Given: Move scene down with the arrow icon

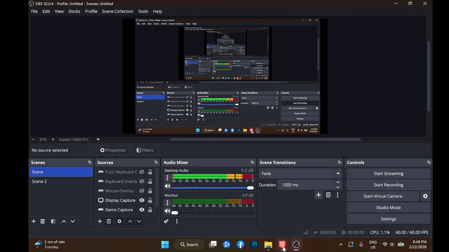Looking at the screenshot, I should pos(73,222).
